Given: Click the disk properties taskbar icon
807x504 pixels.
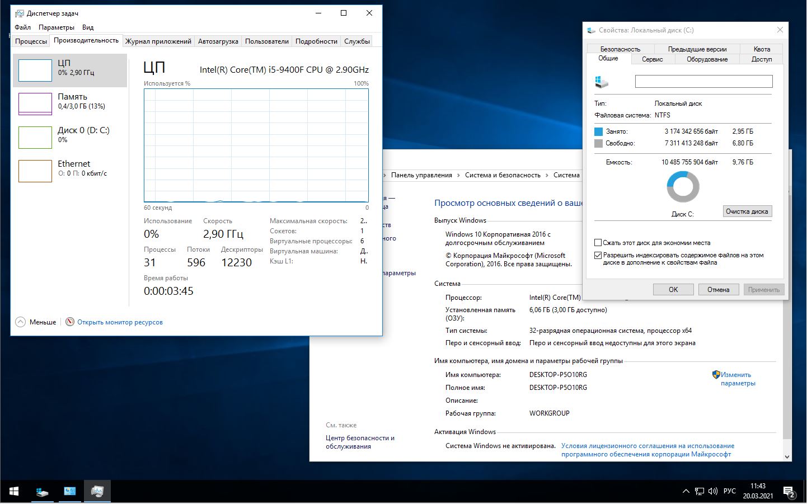Looking at the screenshot, I should (x=43, y=491).
